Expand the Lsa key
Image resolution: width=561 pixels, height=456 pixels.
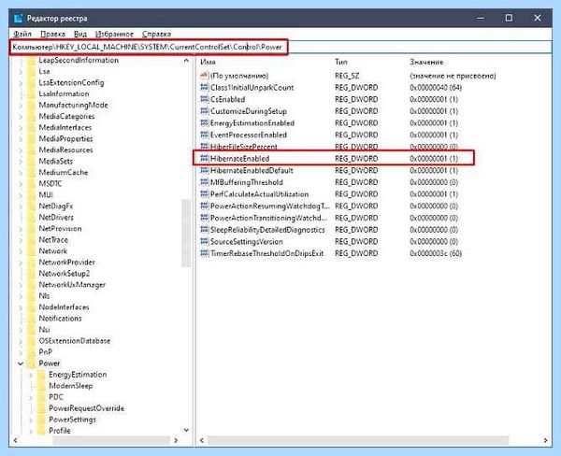[21, 72]
